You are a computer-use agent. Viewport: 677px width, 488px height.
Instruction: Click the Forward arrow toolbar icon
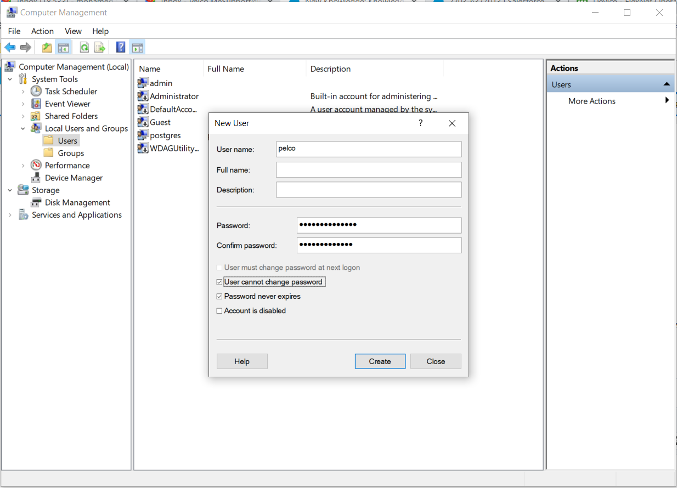click(25, 48)
